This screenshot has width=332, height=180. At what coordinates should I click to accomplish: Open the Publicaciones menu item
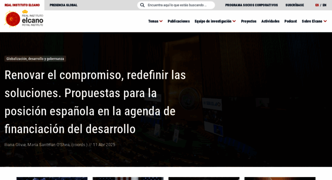pyautogui.click(x=179, y=21)
